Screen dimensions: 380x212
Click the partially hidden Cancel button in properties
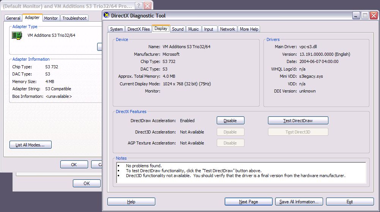click(97, 165)
